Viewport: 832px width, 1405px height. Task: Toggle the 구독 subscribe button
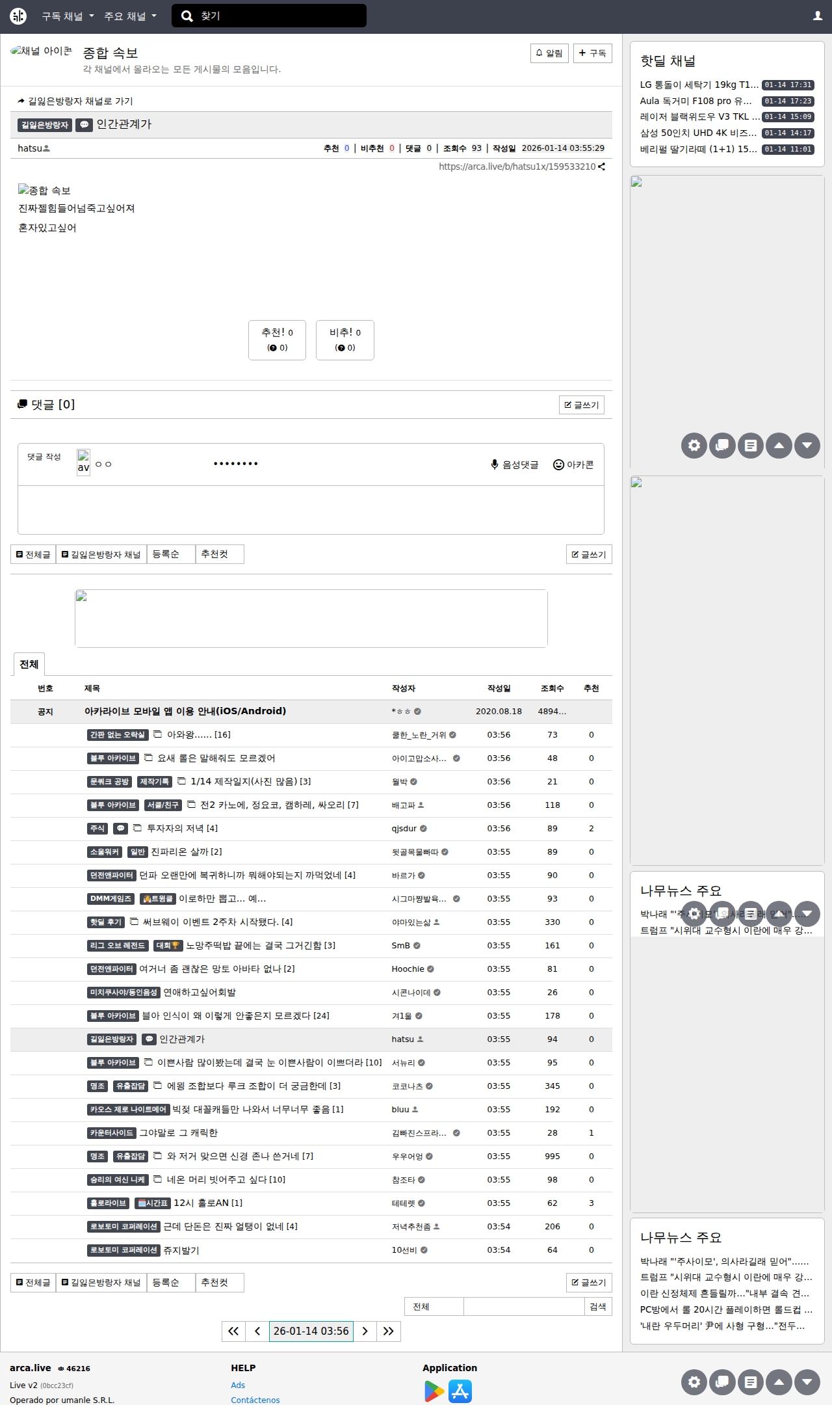pos(592,53)
